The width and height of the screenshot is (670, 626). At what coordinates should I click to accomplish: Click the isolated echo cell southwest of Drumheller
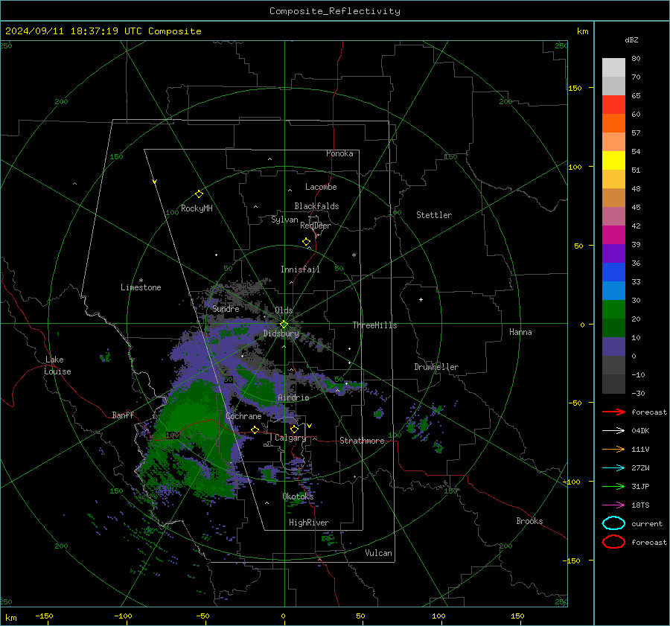(379, 413)
